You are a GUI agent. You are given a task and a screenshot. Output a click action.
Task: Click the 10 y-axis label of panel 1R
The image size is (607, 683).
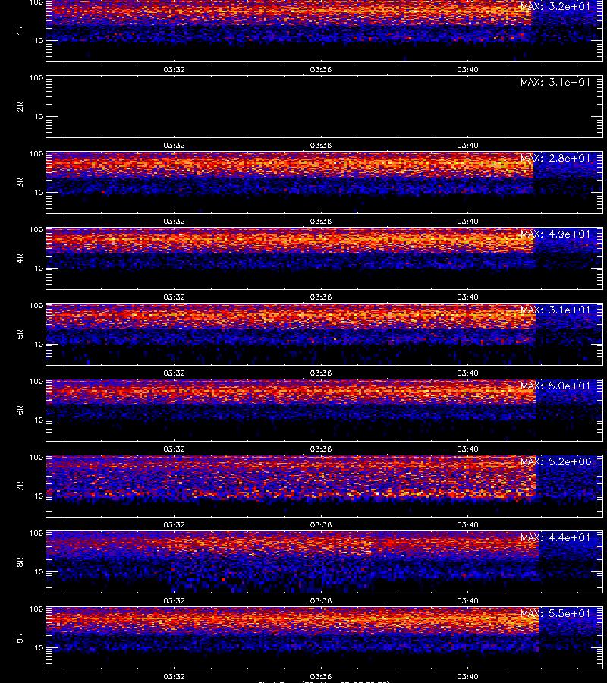pyautogui.click(x=39, y=41)
